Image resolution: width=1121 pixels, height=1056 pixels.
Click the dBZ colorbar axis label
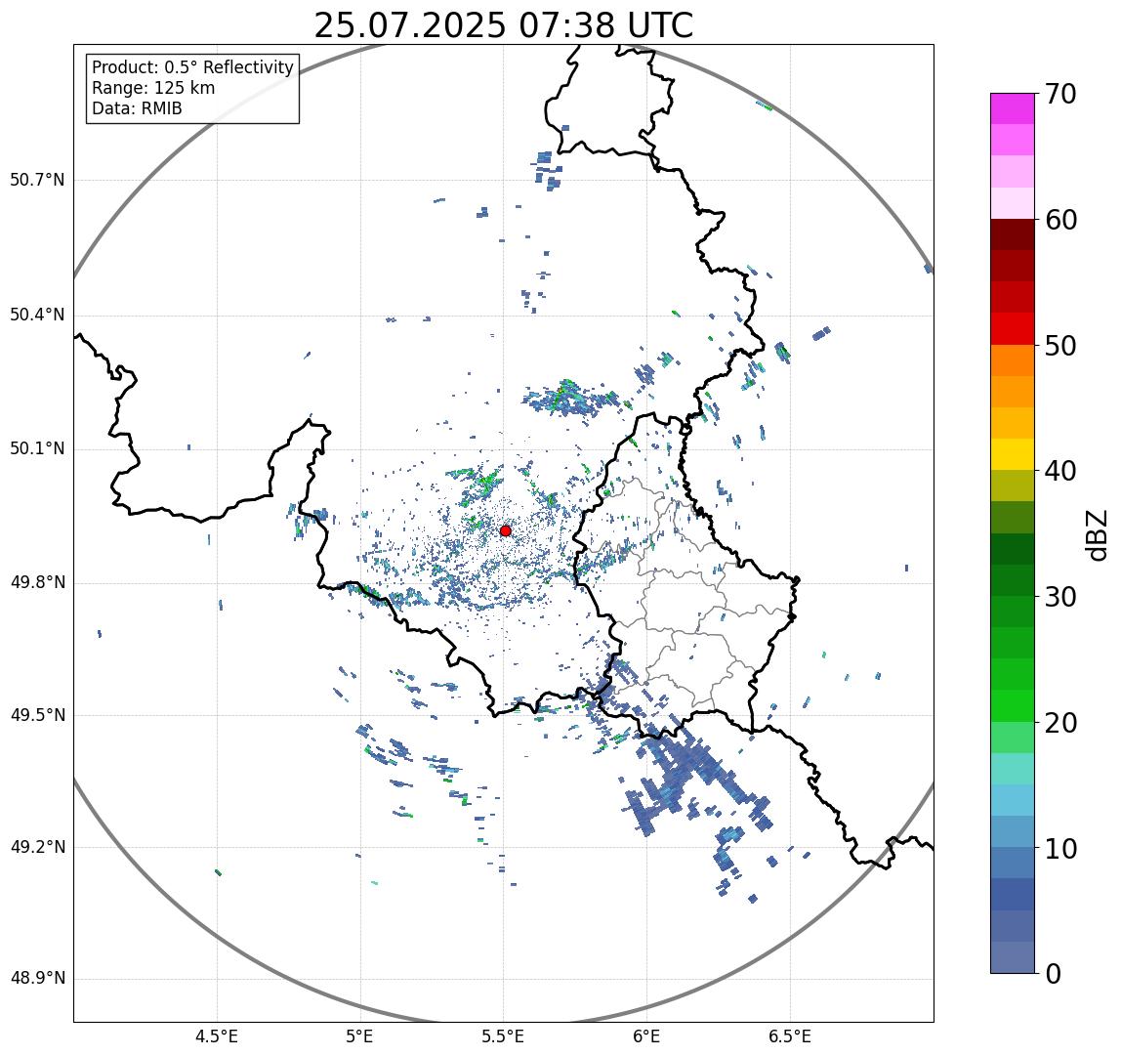[x=1098, y=534]
